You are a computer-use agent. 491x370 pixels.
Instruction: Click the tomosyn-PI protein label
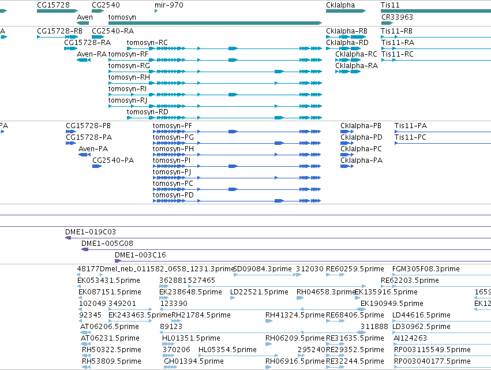click(x=171, y=160)
